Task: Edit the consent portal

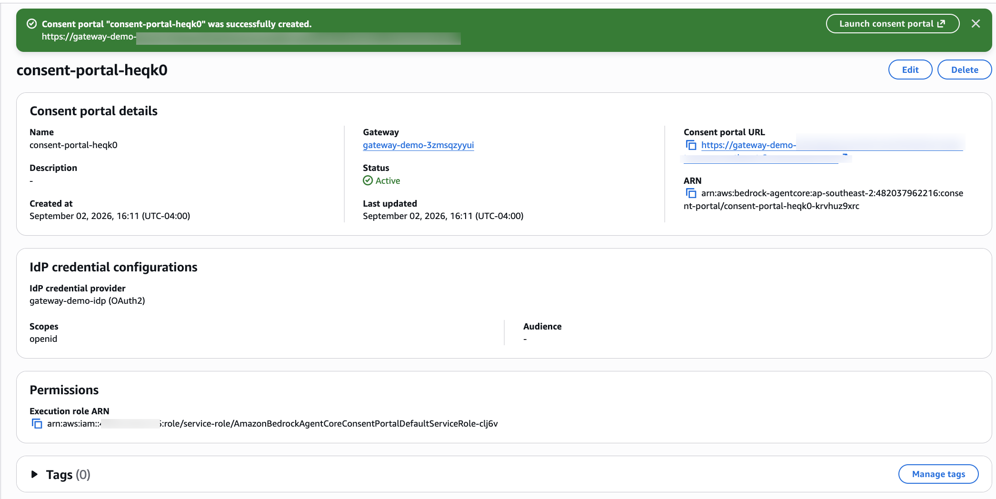Action: pyautogui.click(x=910, y=70)
